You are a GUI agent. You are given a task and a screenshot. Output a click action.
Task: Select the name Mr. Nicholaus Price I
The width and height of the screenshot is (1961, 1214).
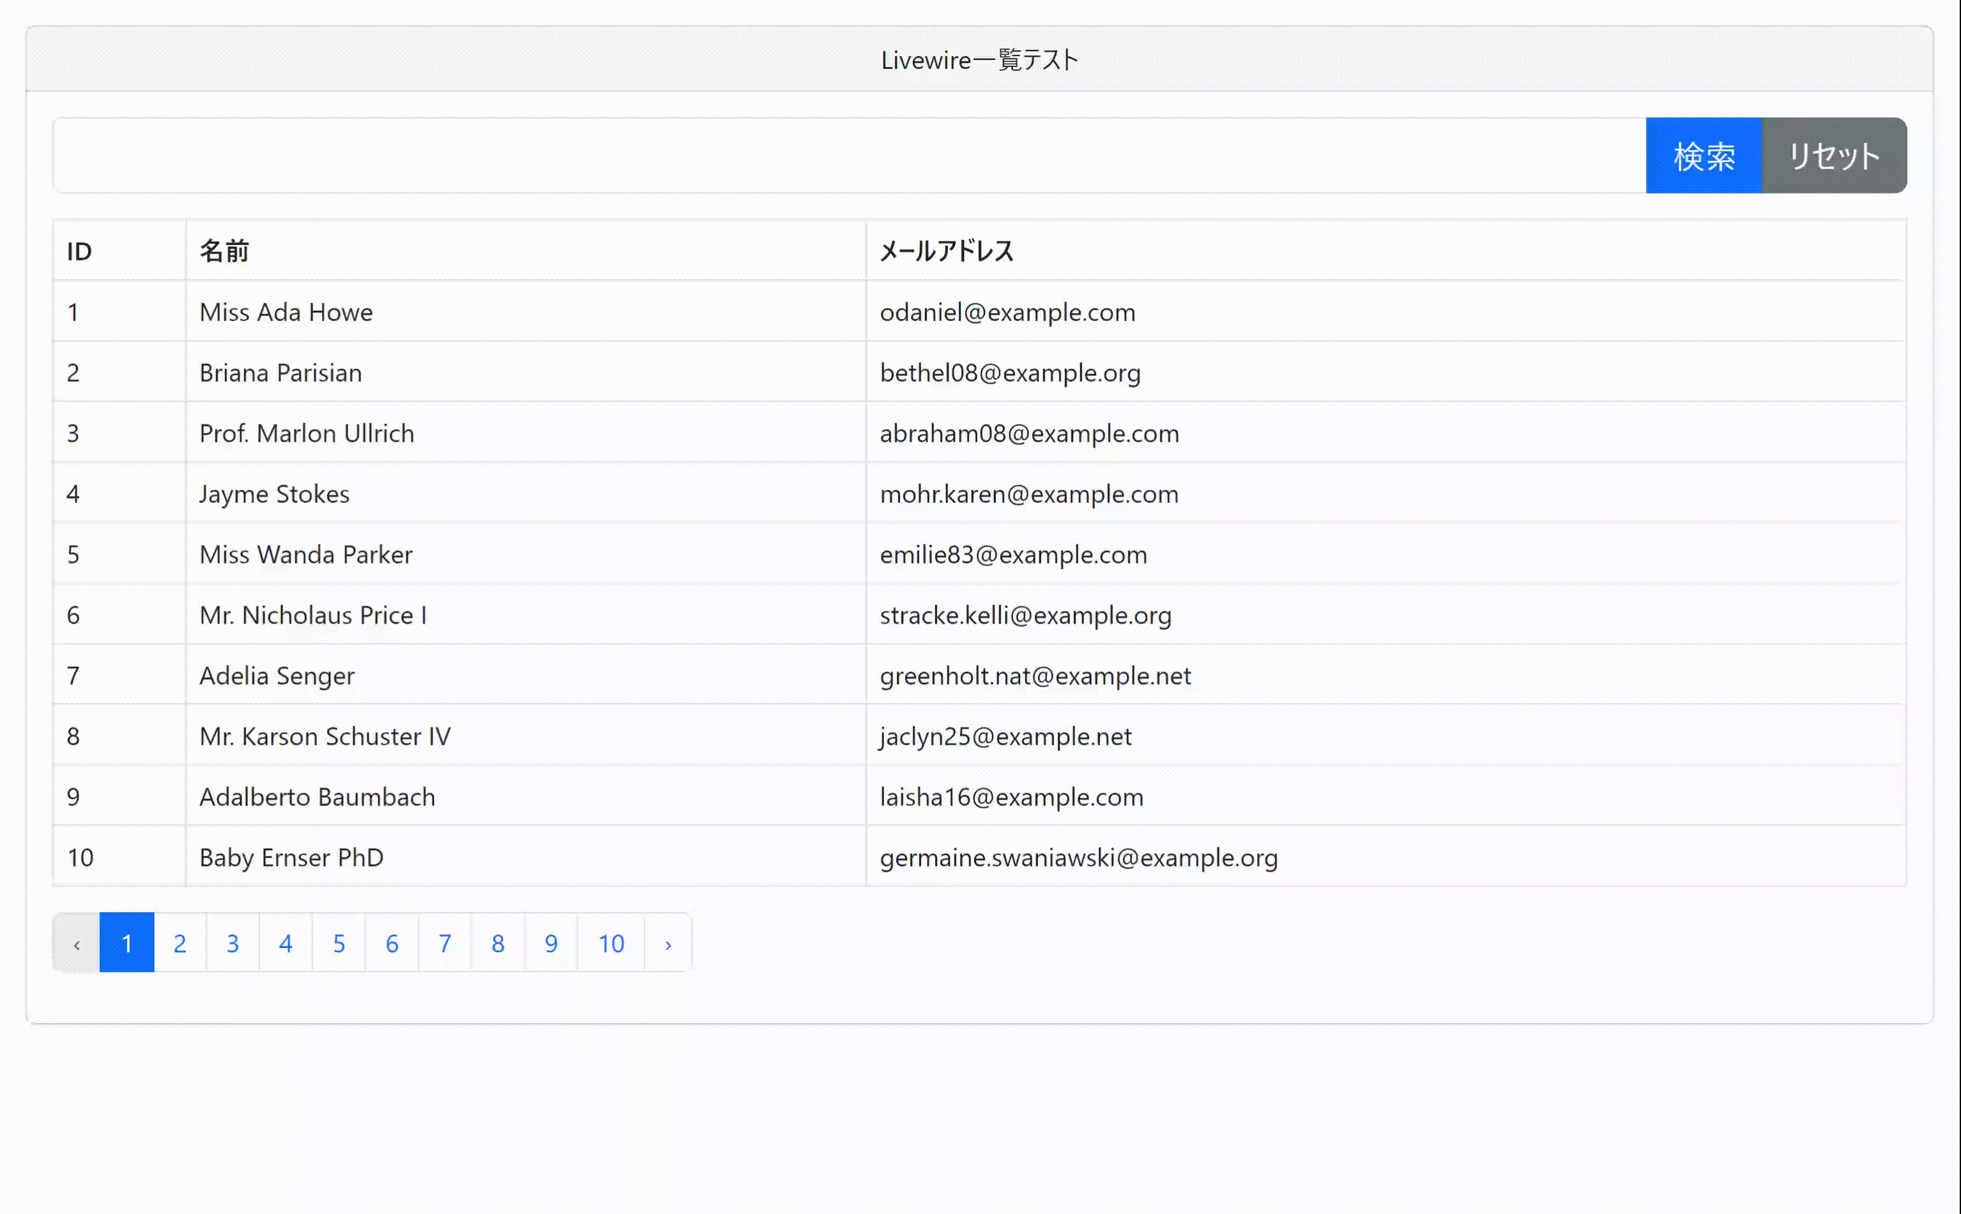pos(313,615)
